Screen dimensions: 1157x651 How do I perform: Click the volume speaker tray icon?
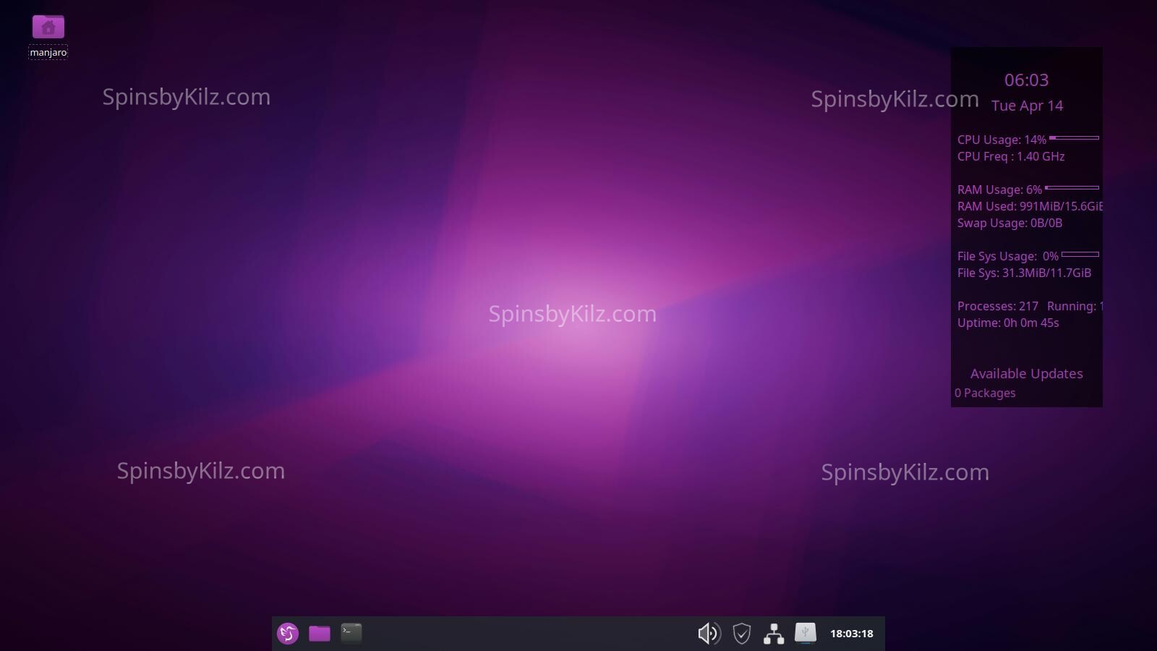709,634
